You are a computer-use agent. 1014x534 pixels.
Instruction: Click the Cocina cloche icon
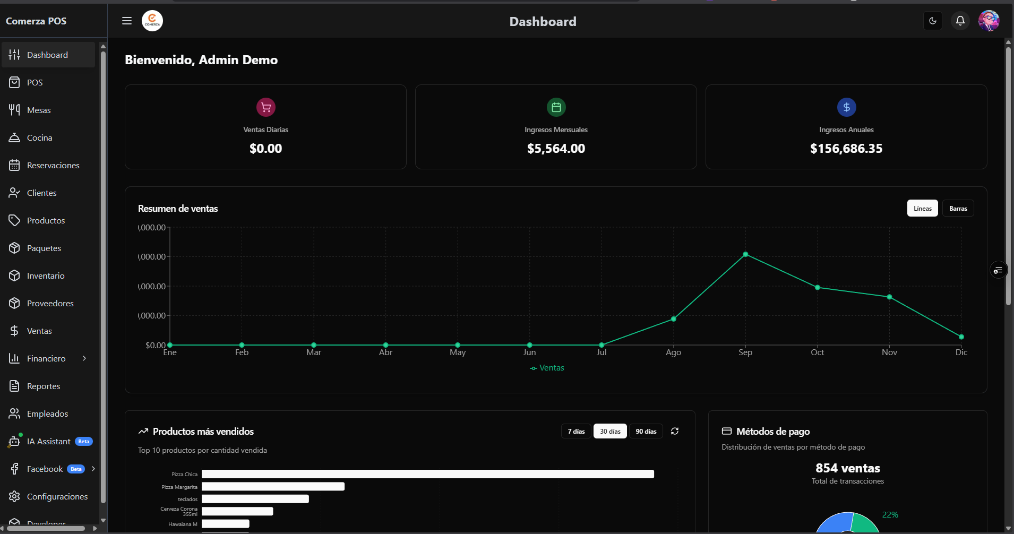click(14, 137)
